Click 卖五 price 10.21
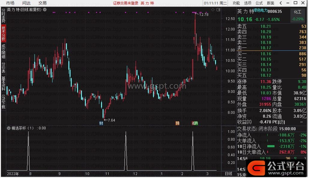This screenshot has width=309, height=178. [265, 26]
